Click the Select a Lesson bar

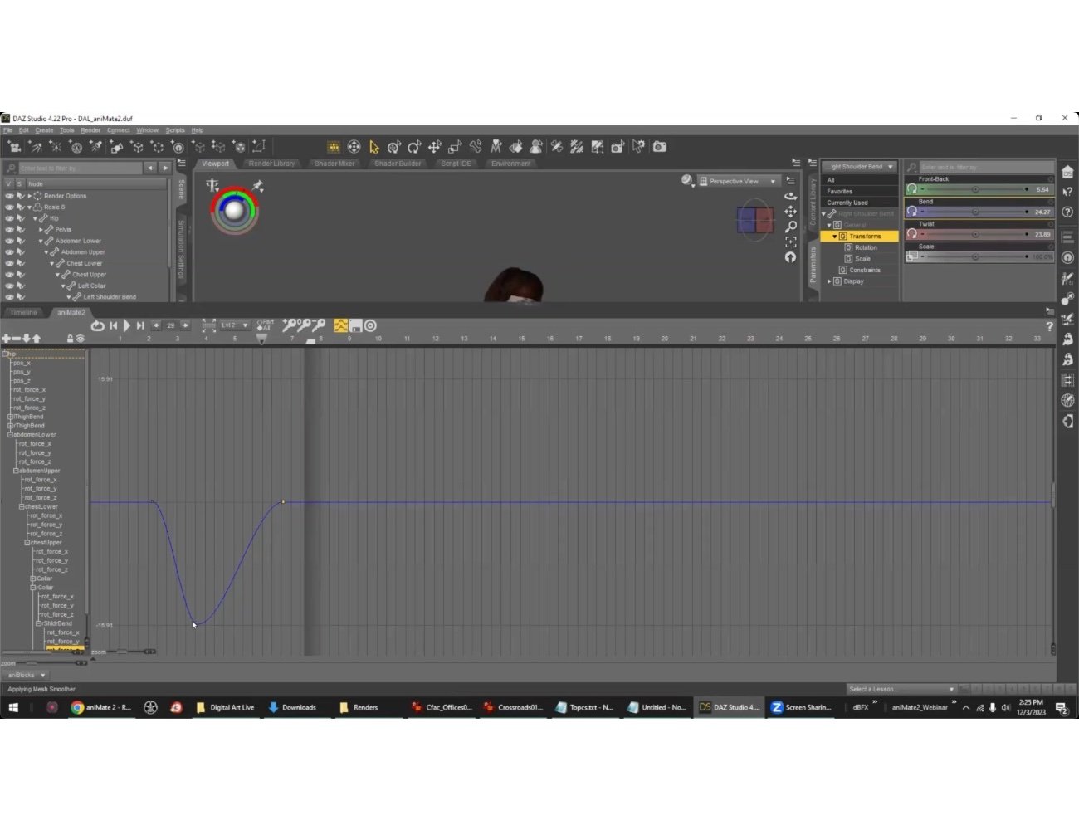[901, 689]
